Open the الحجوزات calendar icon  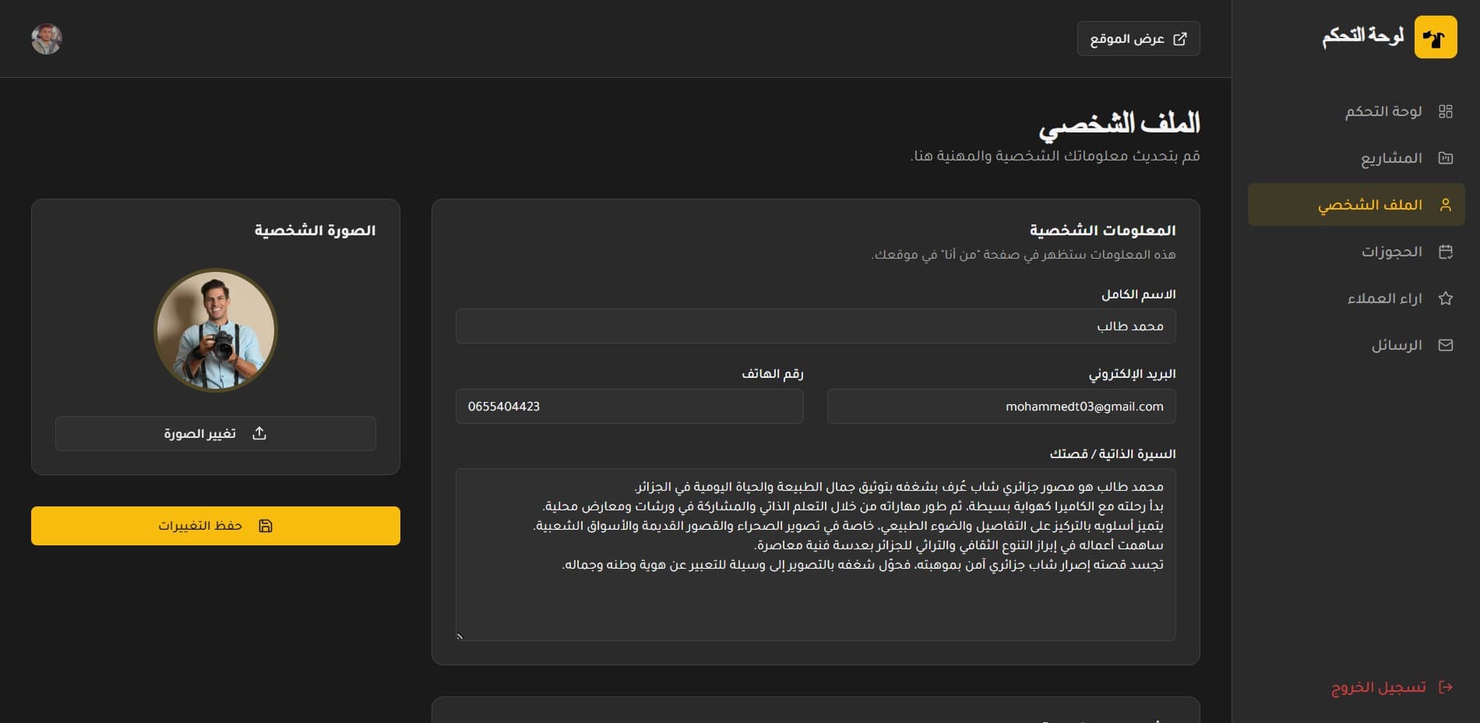tap(1447, 251)
